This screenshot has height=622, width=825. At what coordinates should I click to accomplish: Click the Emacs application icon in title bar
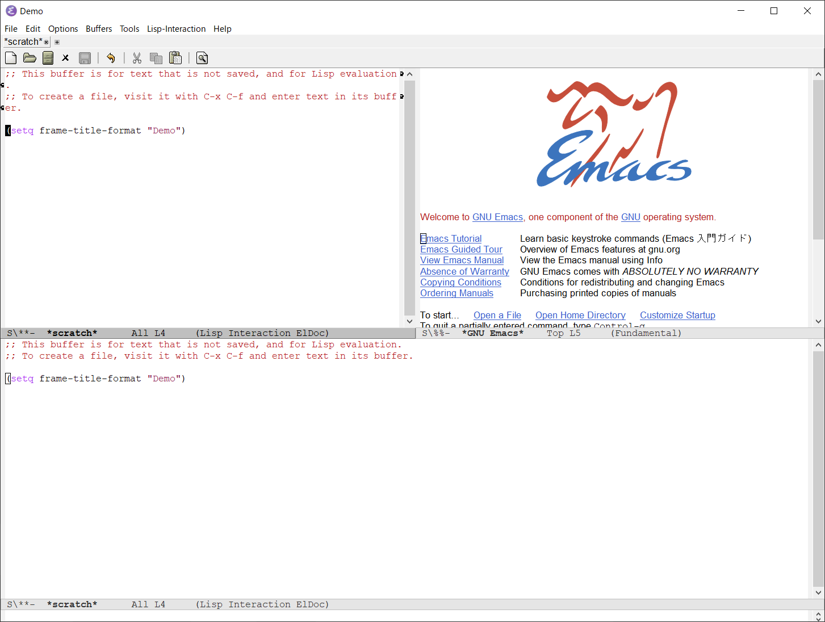pos(11,11)
